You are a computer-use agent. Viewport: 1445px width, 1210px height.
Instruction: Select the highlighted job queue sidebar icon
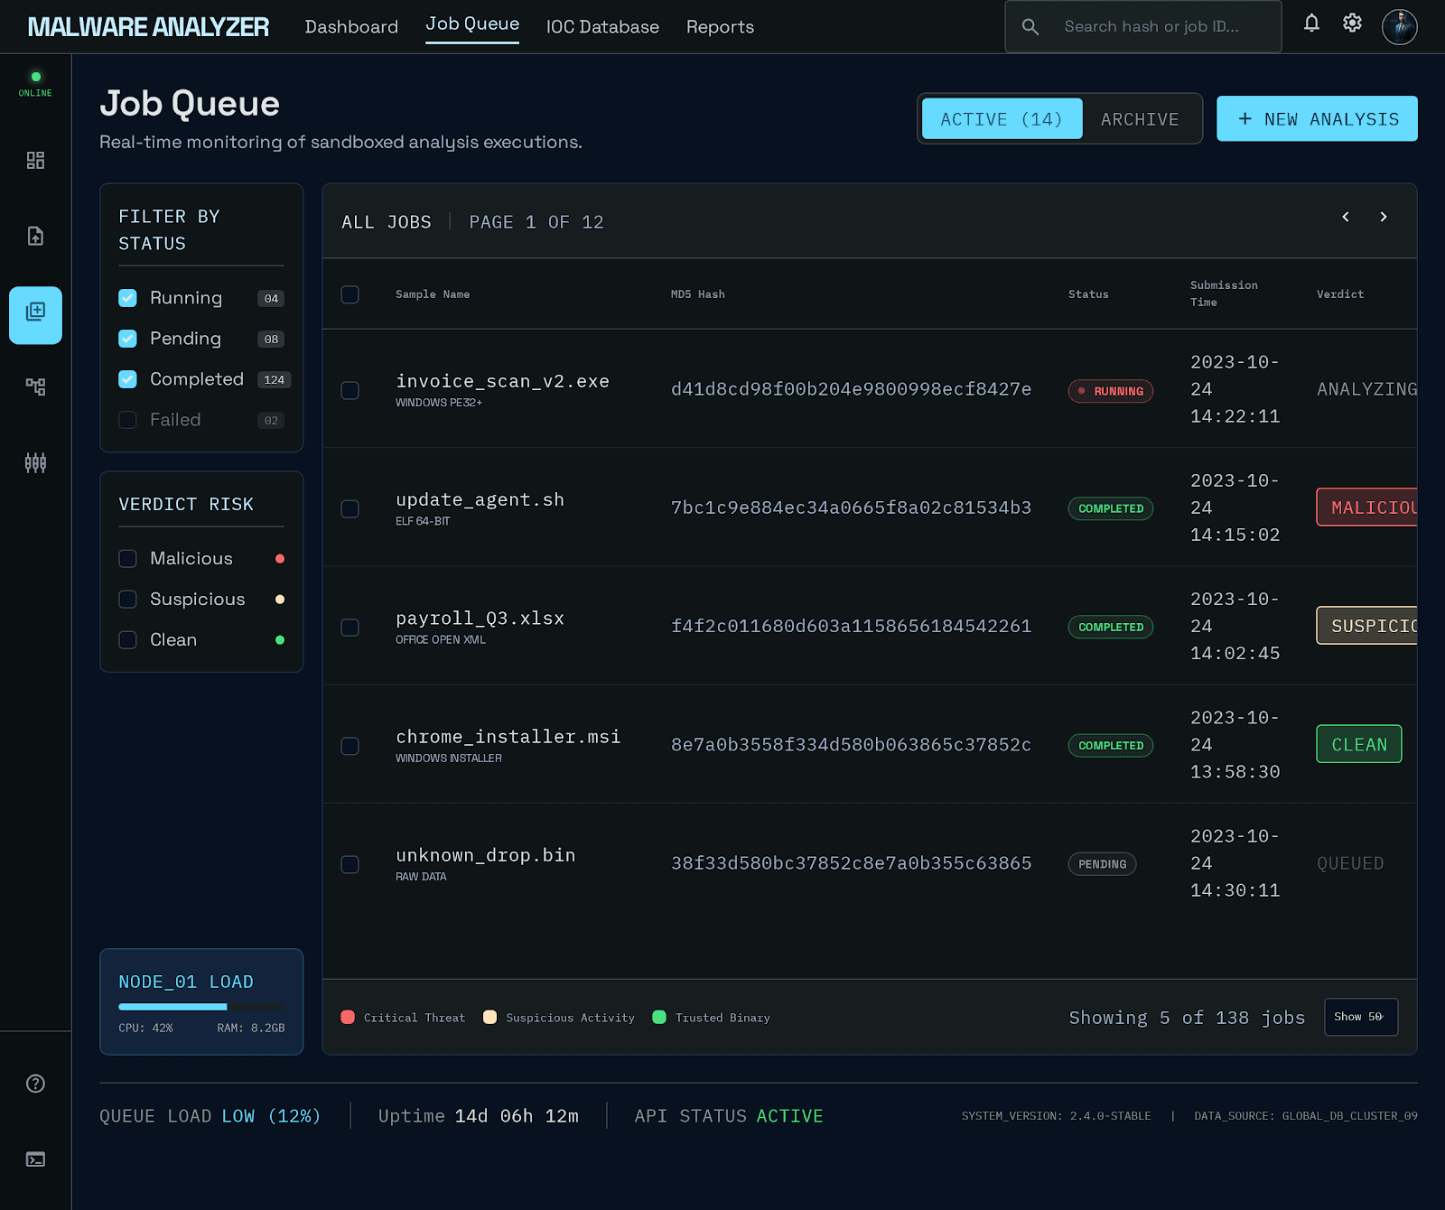click(35, 315)
